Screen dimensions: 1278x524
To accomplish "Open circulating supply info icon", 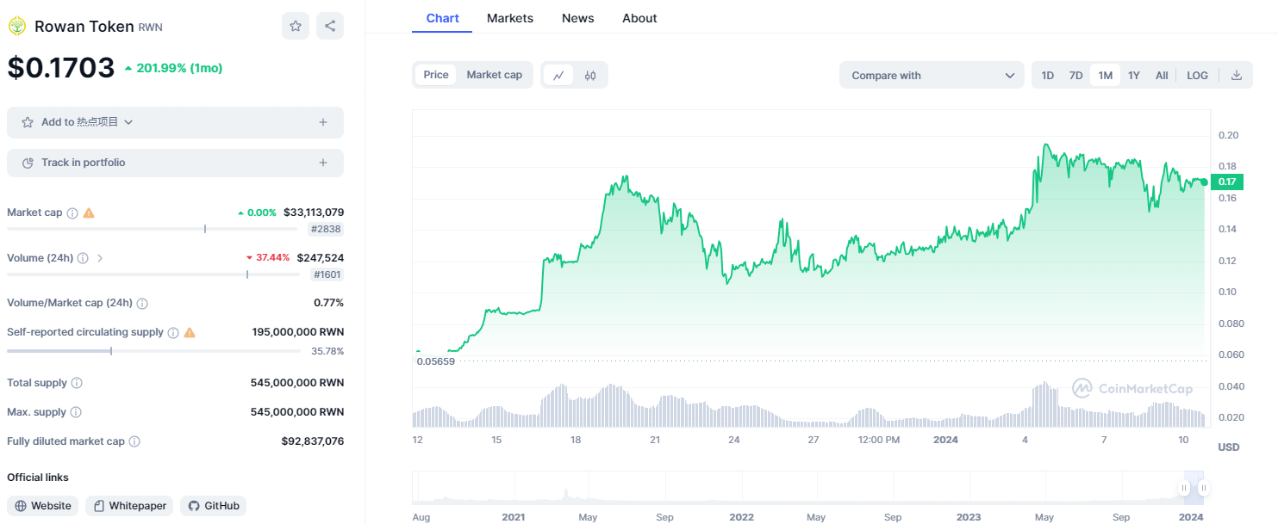I will point(173,332).
